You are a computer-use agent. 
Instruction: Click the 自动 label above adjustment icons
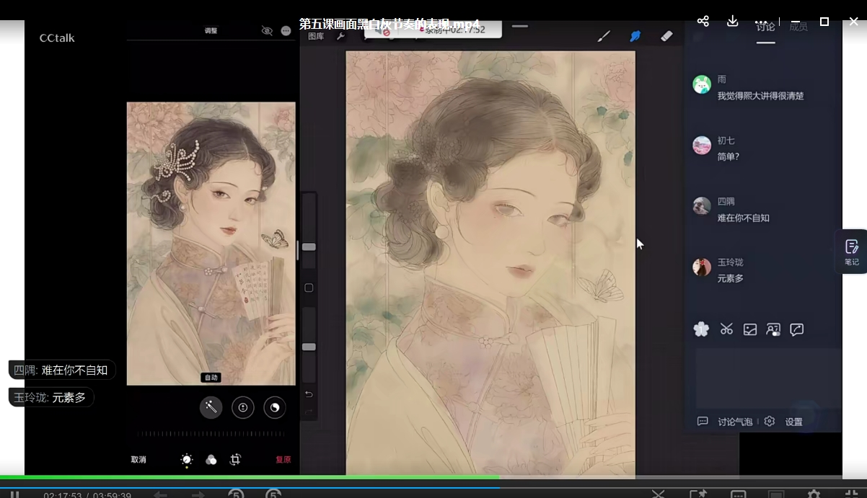point(211,378)
